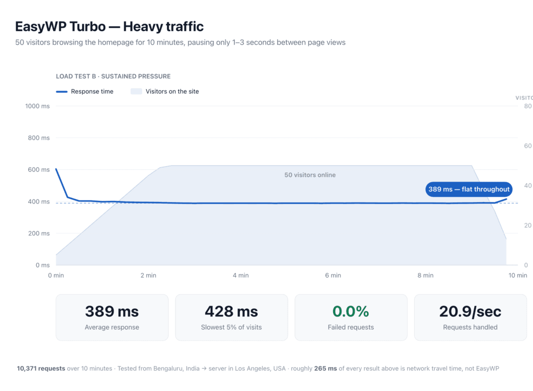The image size is (533, 391).
Task: Click the '0 ms' axis label
Action: (43, 265)
